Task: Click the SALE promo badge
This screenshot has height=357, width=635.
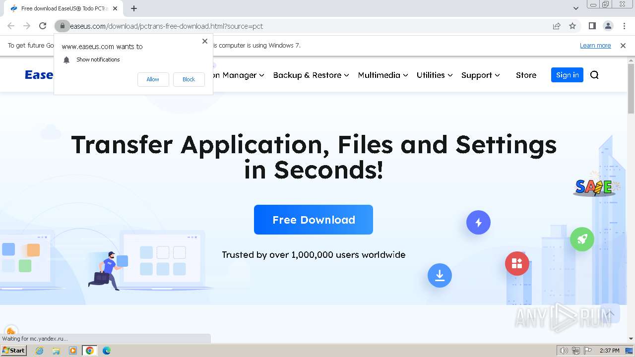Action: click(x=596, y=186)
